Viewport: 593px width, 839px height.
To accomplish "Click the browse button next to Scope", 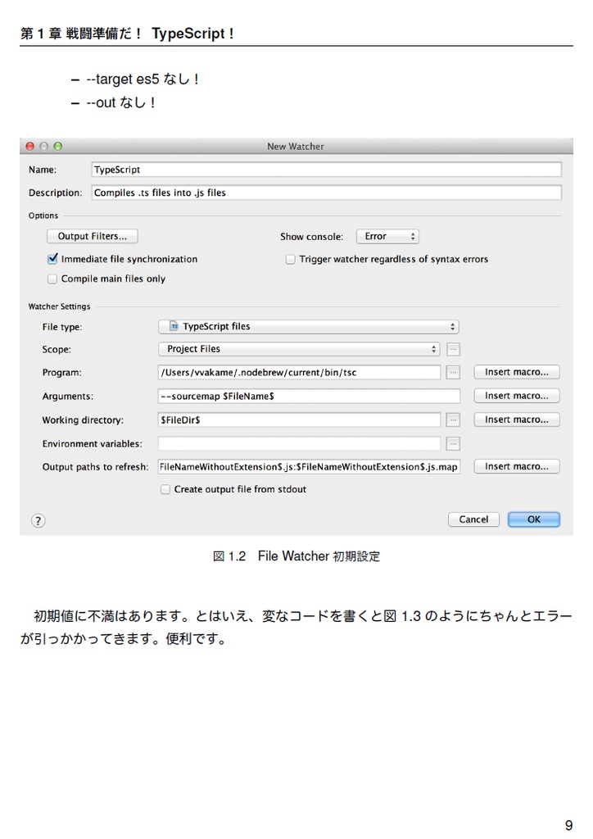I will click(x=453, y=349).
